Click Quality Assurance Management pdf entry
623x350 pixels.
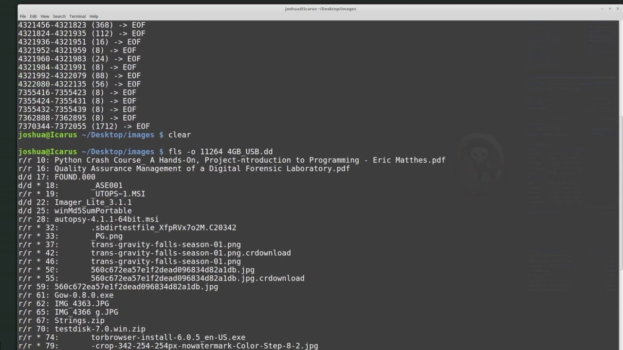click(184, 169)
